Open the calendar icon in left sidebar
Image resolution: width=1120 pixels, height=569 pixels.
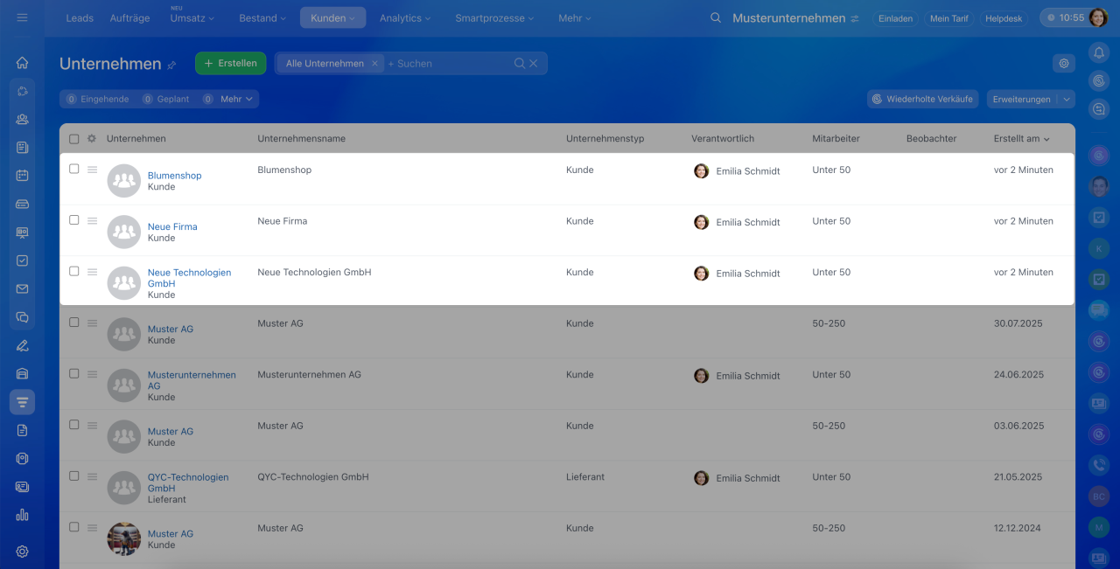pyautogui.click(x=22, y=176)
